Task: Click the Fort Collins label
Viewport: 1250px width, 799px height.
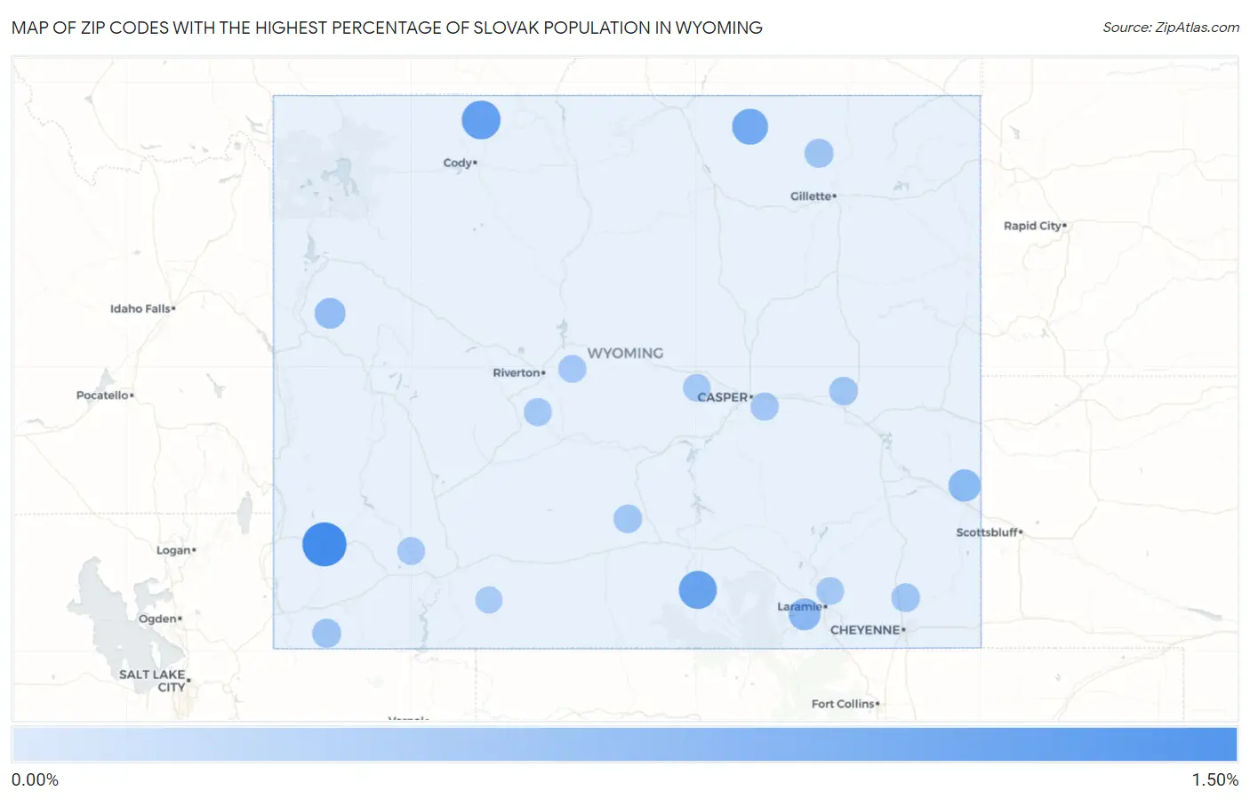Action: point(844,704)
